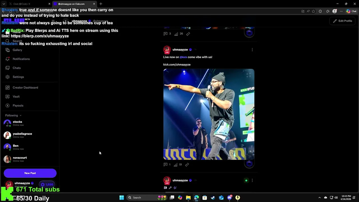The height and width of the screenshot is (202, 359).
Task: Copy link of the post with 26 views
Action: tap(188, 34)
